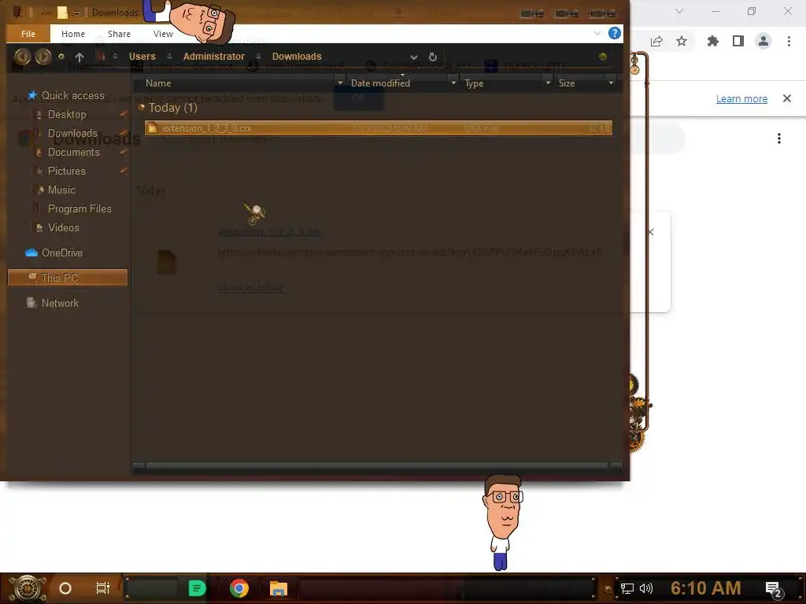Open Task View on the taskbar
The width and height of the screenshot is (806, 604).
[x=103, y=588]
